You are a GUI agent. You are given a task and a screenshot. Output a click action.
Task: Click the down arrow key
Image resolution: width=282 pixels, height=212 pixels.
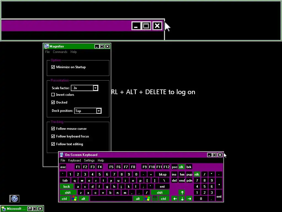(182, 199)
